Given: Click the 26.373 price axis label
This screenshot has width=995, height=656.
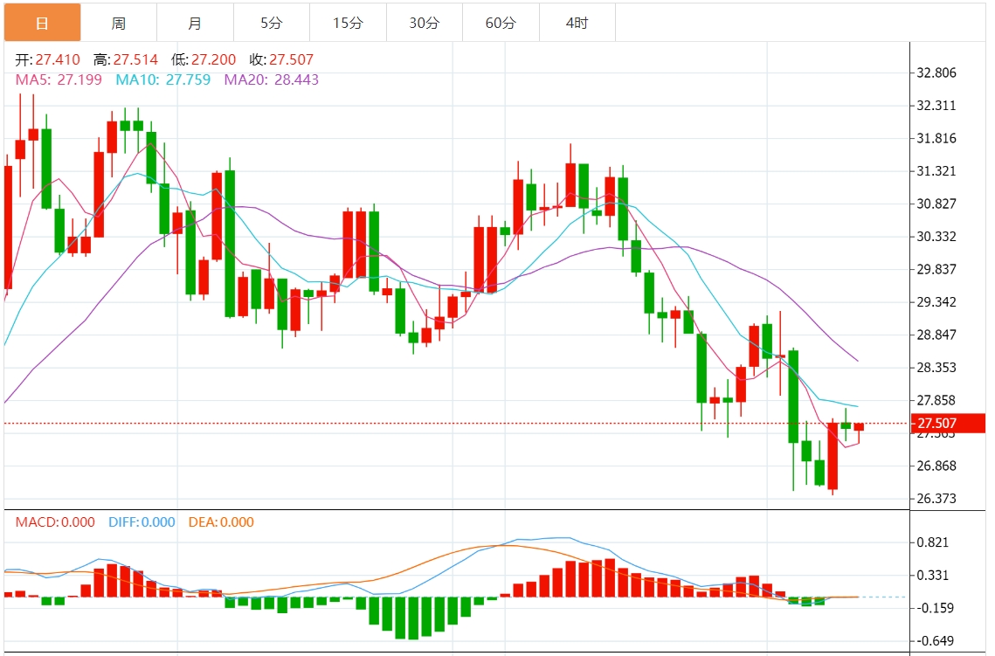Looking at the screenshot, I should tap(936, 499).
